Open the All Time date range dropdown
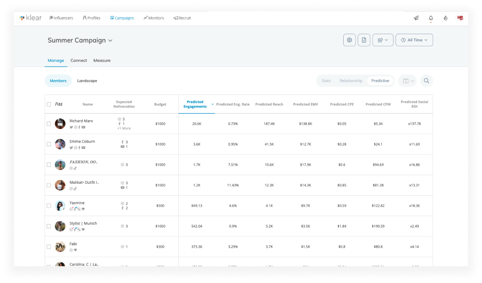 [414, 40]
